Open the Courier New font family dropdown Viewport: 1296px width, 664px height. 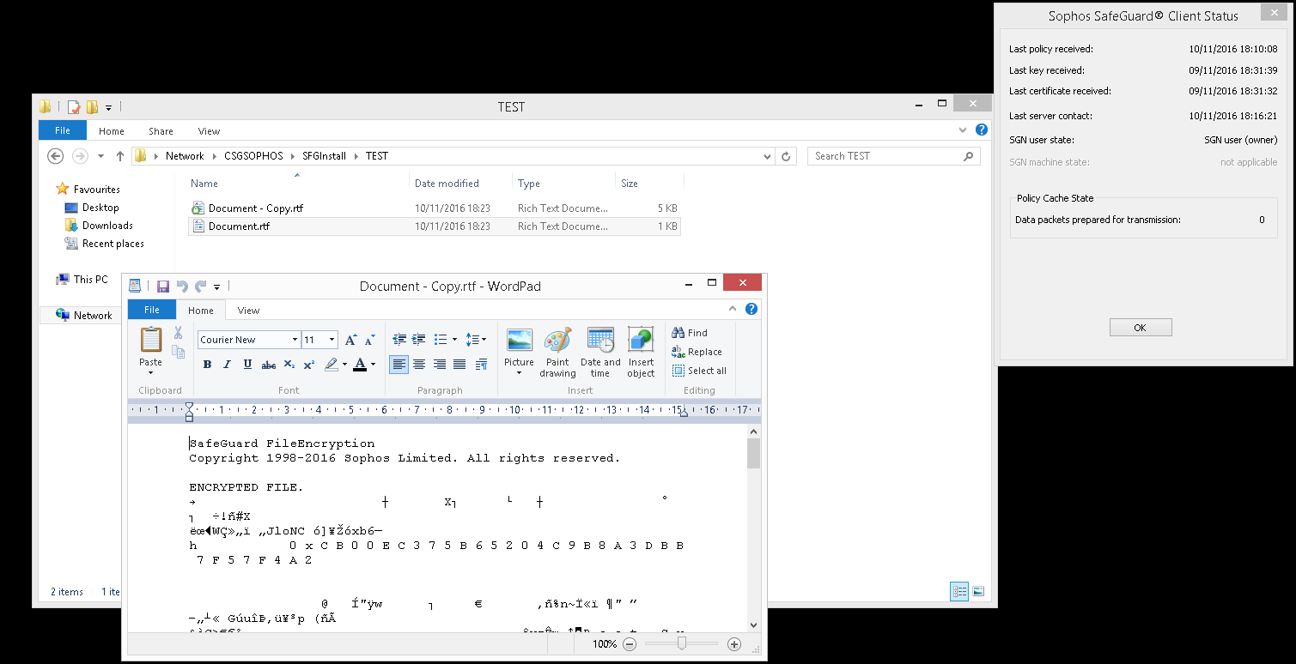[295, 340]
